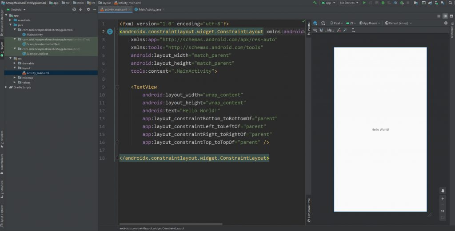This screenshot has width=455, height=231.
Task: Collapse the java folder
Action: (11, 25)
